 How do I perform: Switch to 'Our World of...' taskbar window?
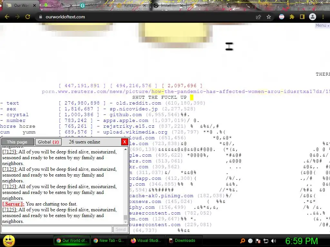72,241
